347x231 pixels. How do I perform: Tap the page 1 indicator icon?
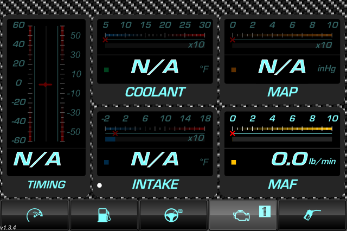coord(265,211)
